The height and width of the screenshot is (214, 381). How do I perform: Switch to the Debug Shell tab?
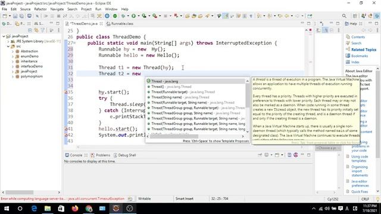(x=124, y=155)
